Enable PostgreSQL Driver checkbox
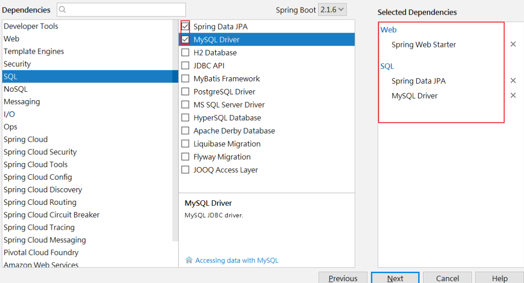The height and width of the screenshot is (283, 524). [x=185, y=91]
